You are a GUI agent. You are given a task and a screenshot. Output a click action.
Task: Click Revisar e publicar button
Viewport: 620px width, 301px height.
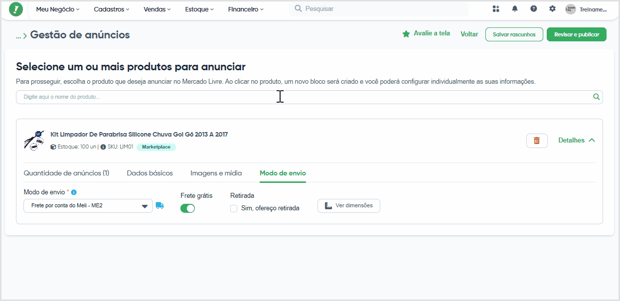577,34
